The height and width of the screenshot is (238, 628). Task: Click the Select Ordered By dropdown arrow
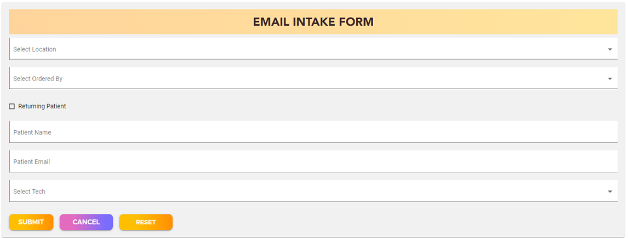[x=610, y=79]
